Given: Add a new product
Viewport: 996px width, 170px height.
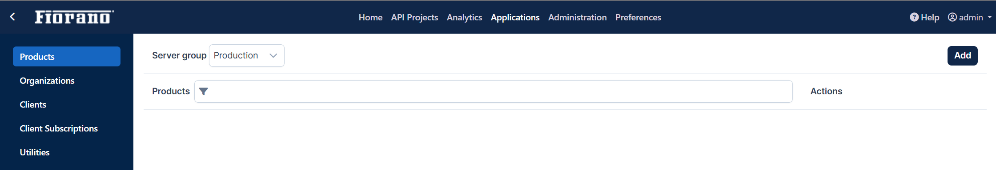Looking at the screenshot, I should (962, 56).
